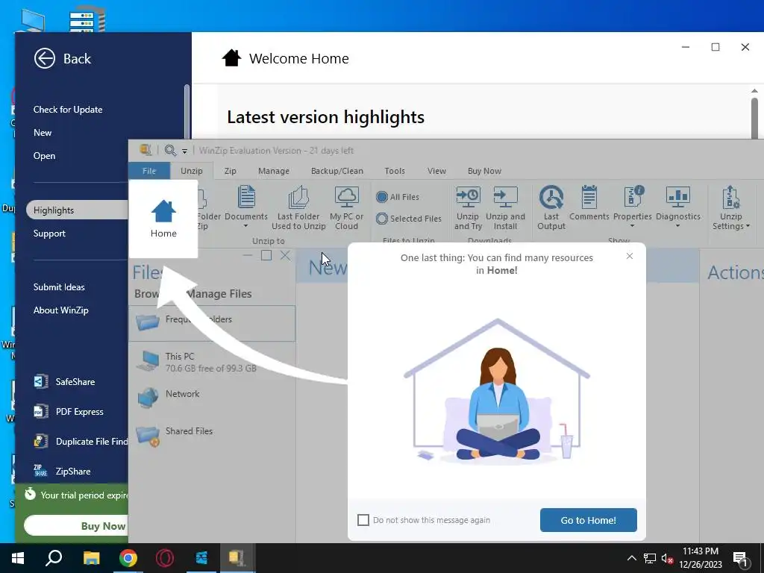Click the Welcome Home page scrollbar
This screenshot has height=573, width=764.
point(754,119)
